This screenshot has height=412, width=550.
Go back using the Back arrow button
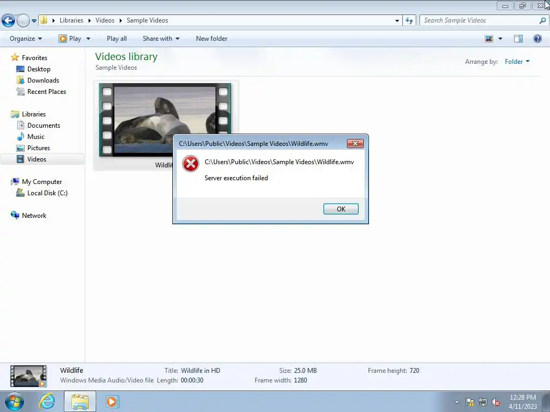pyautogui.click(x=8, y=21)
